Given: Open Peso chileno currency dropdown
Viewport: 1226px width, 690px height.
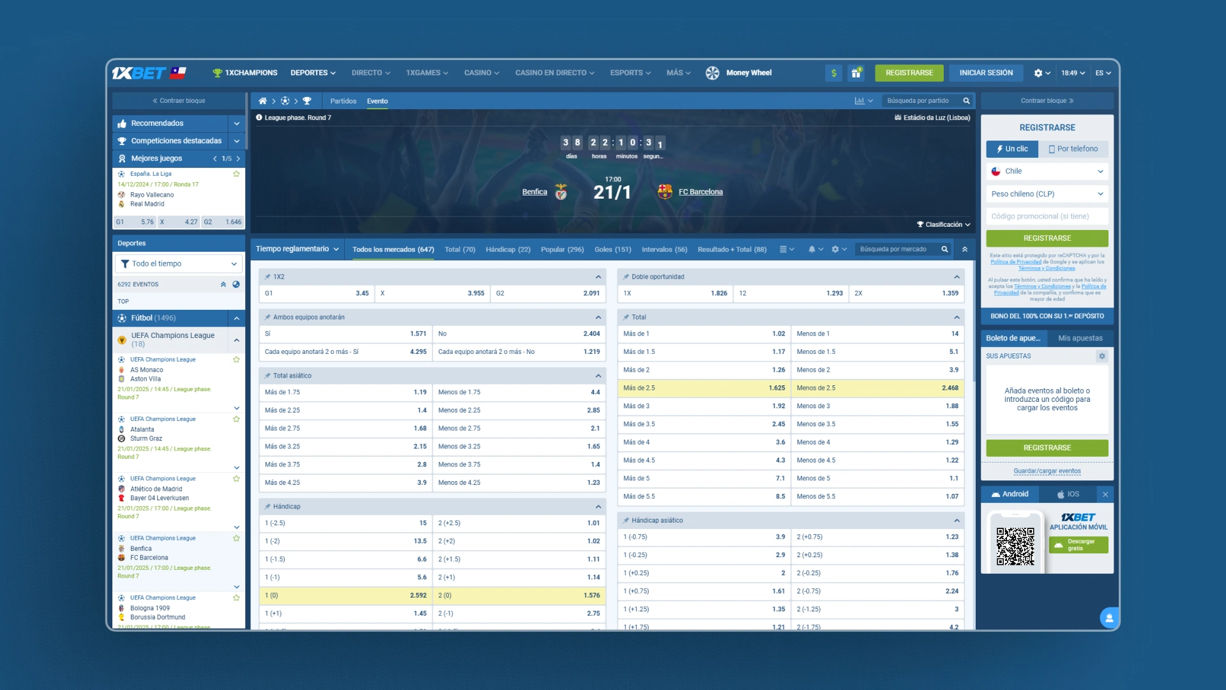Looking at the screenshot, I should [1047, 194].
